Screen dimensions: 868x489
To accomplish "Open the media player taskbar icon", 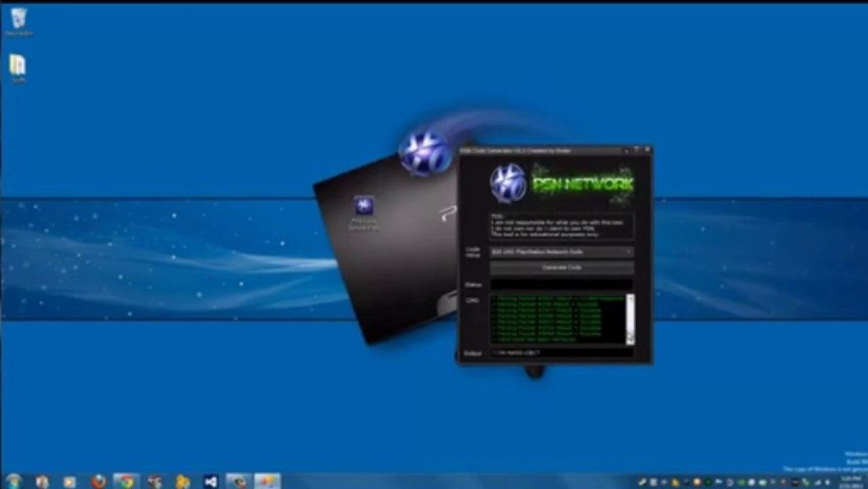I will coord(70,481).
